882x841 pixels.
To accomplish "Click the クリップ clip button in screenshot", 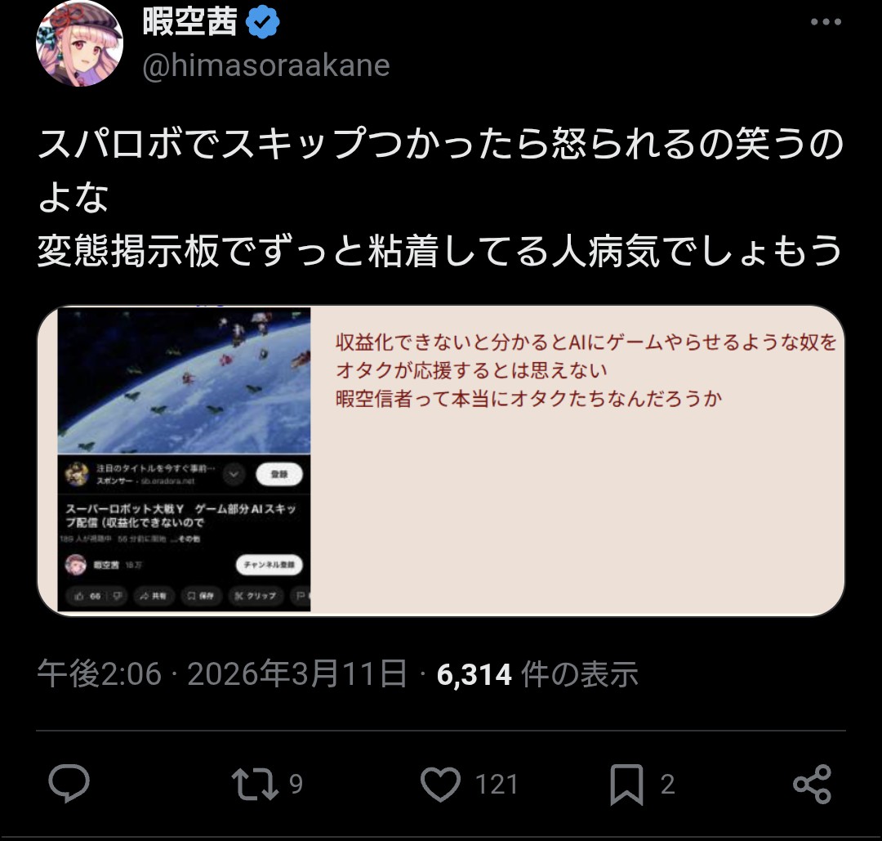I will (x=256, y=596).
